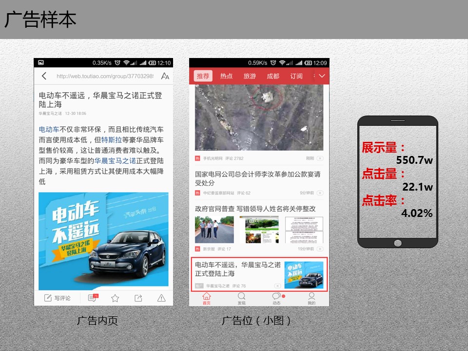Select the article headline 电动车不遥远，华晨宝马之诺正式登陆上海
The width and height of the screenshot is (468, 351).
100,99
